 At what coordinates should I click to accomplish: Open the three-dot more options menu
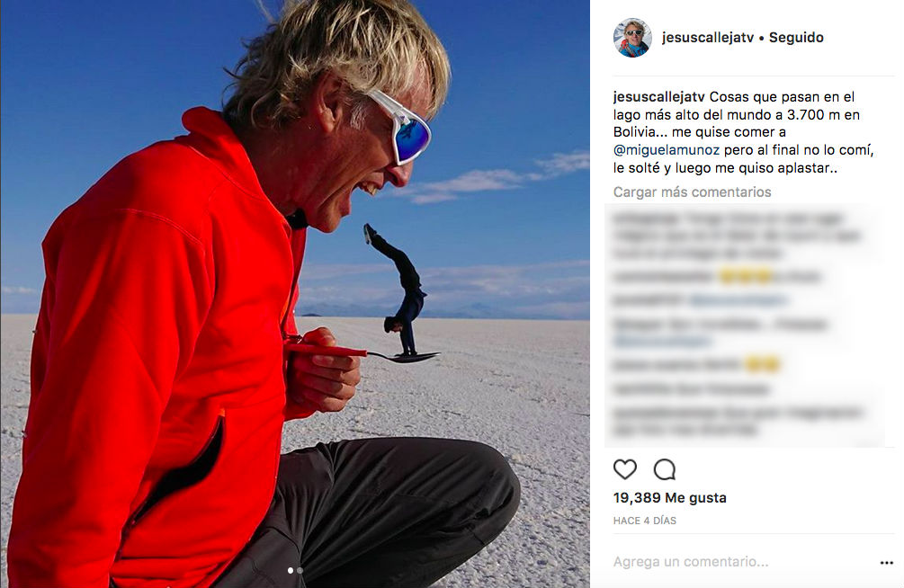(887, 563)
